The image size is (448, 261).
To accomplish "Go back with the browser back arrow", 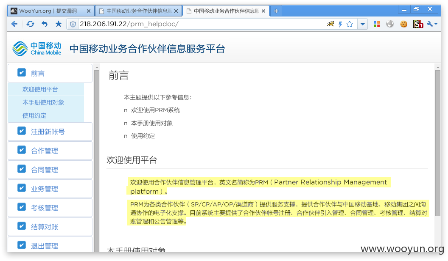I will pyautogui.click(x=14, y=24).
